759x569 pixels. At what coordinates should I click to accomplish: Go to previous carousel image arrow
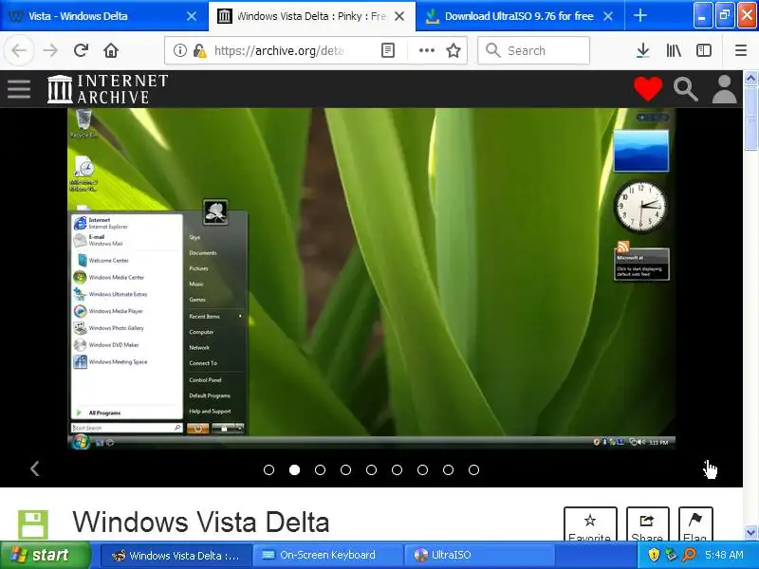pos(35,468)
